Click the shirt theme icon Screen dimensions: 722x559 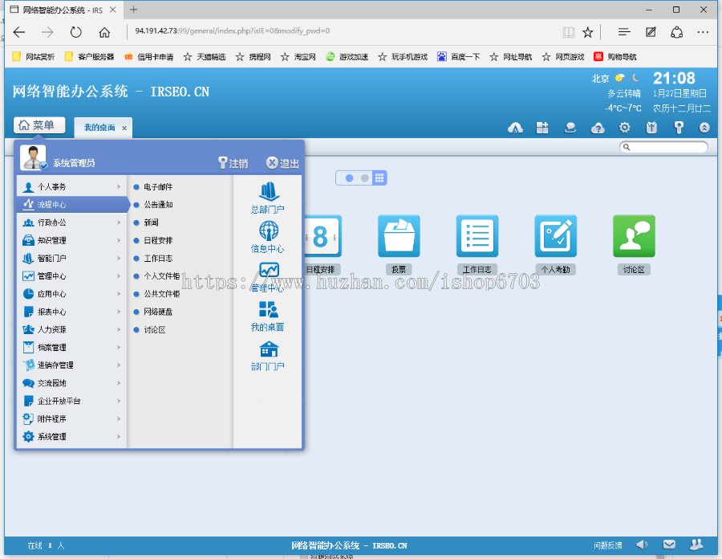[651, 128]
